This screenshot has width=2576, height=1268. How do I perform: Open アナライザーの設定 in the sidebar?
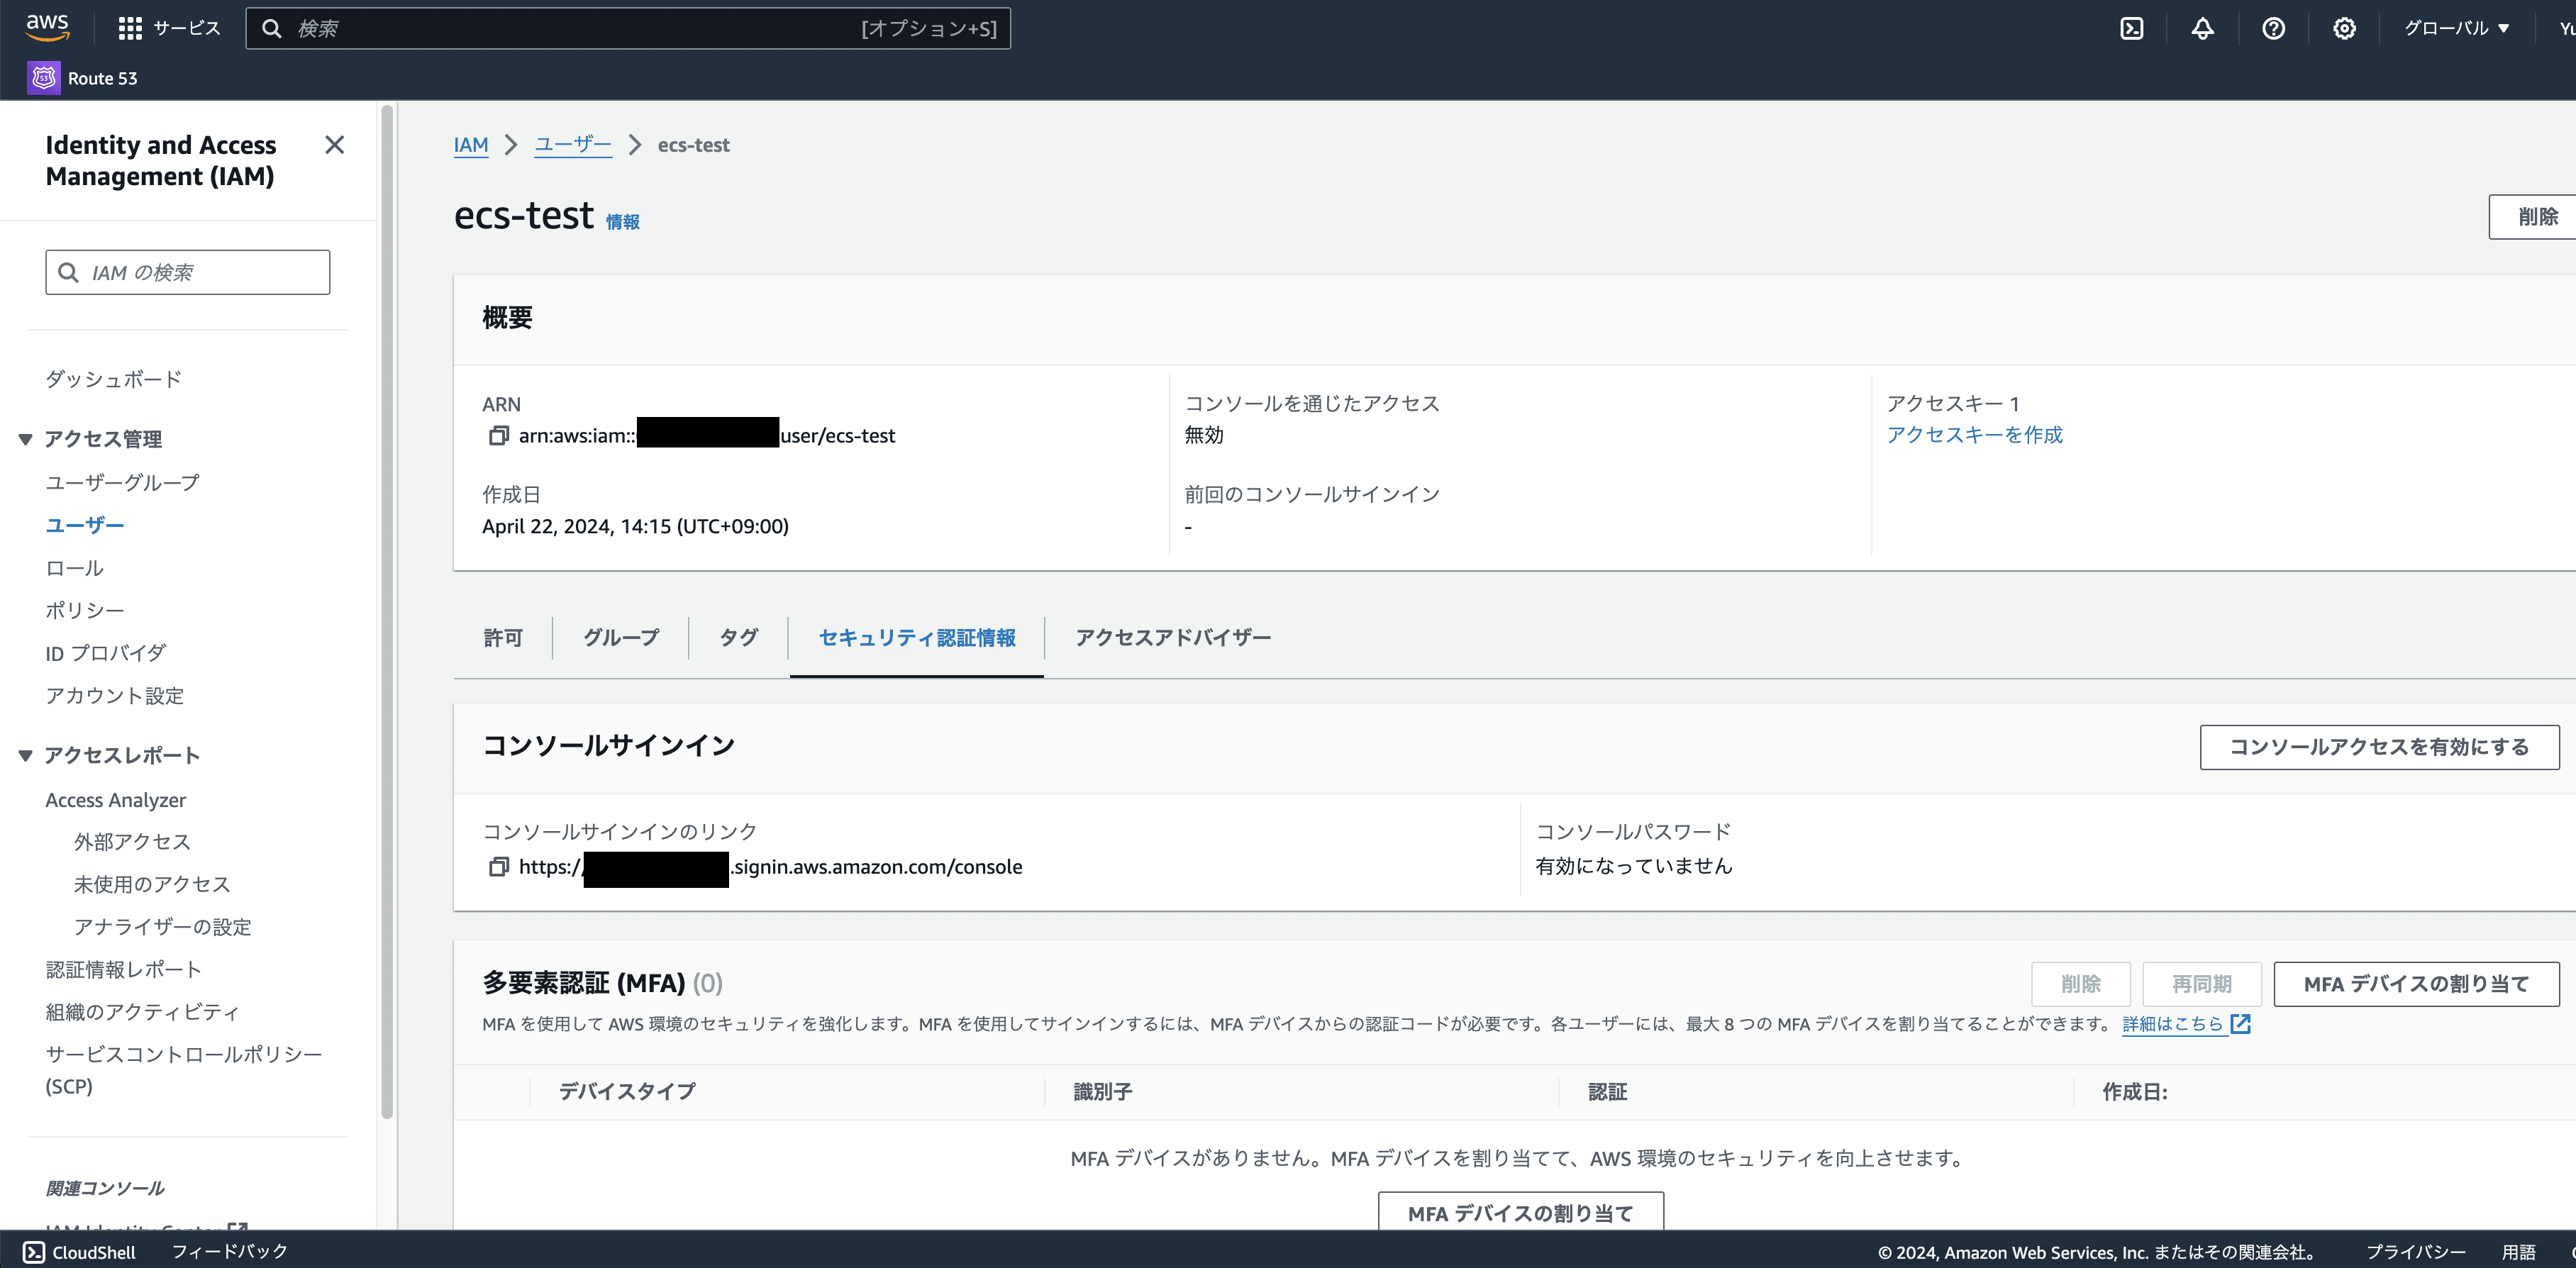[x=162, y=927]
